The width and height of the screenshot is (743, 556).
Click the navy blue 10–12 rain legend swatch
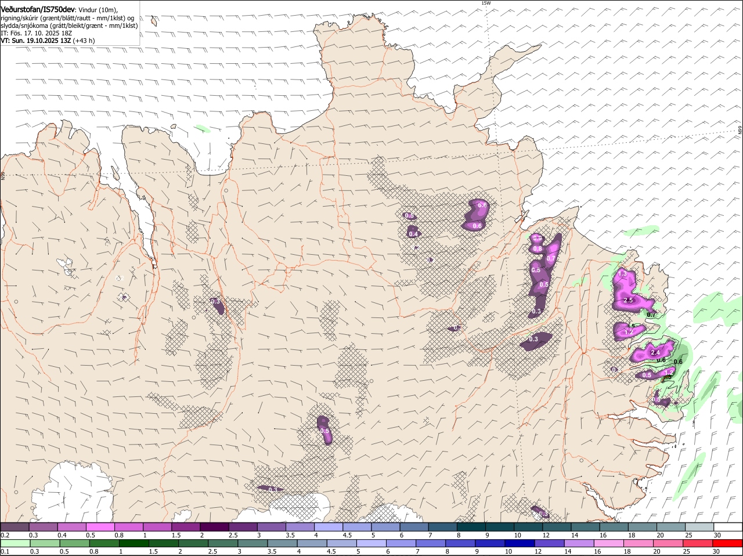click(x=520, y=543)
